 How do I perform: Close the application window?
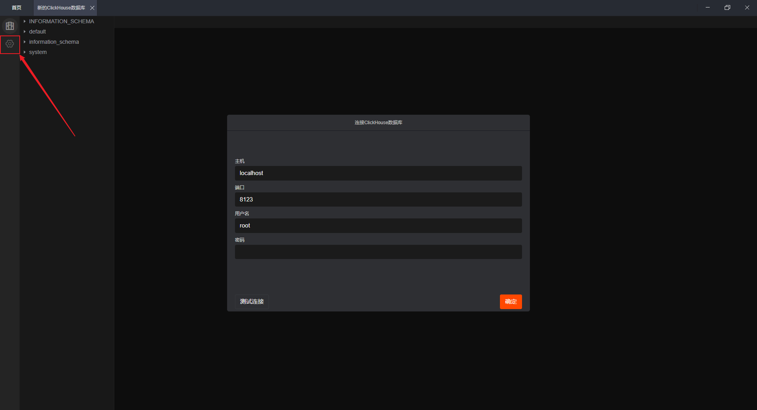coord(747,7)
